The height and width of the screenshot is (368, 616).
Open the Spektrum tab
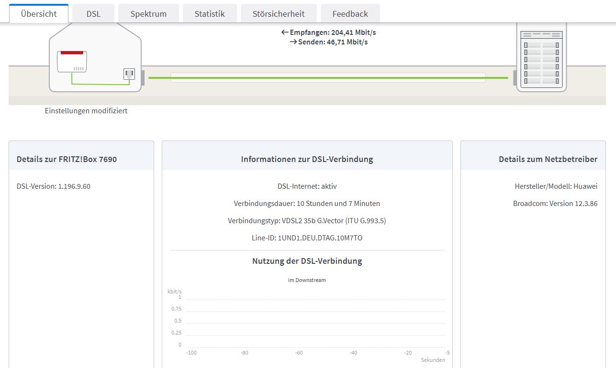tap(148, 14)
